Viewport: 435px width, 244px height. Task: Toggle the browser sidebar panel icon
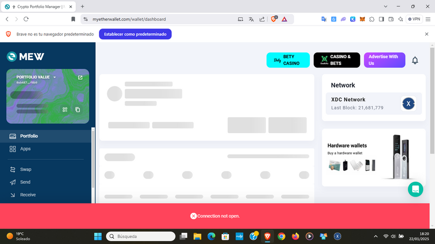pyautogui.click(x=381, y=19)
